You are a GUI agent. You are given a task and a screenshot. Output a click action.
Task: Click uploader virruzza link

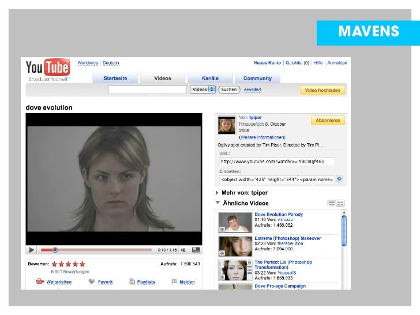coord(285,220)
